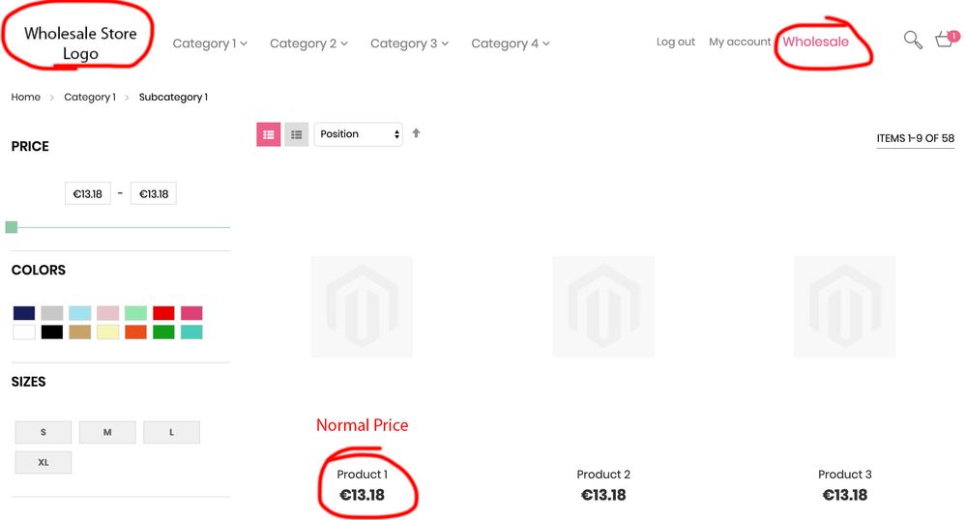Select size XL filter
The width and height of the screenshot is (966, 520).
pos(44,463)
